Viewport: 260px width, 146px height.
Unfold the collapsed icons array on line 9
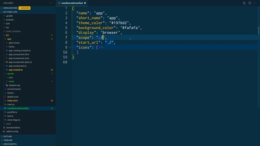coord(70,47)
